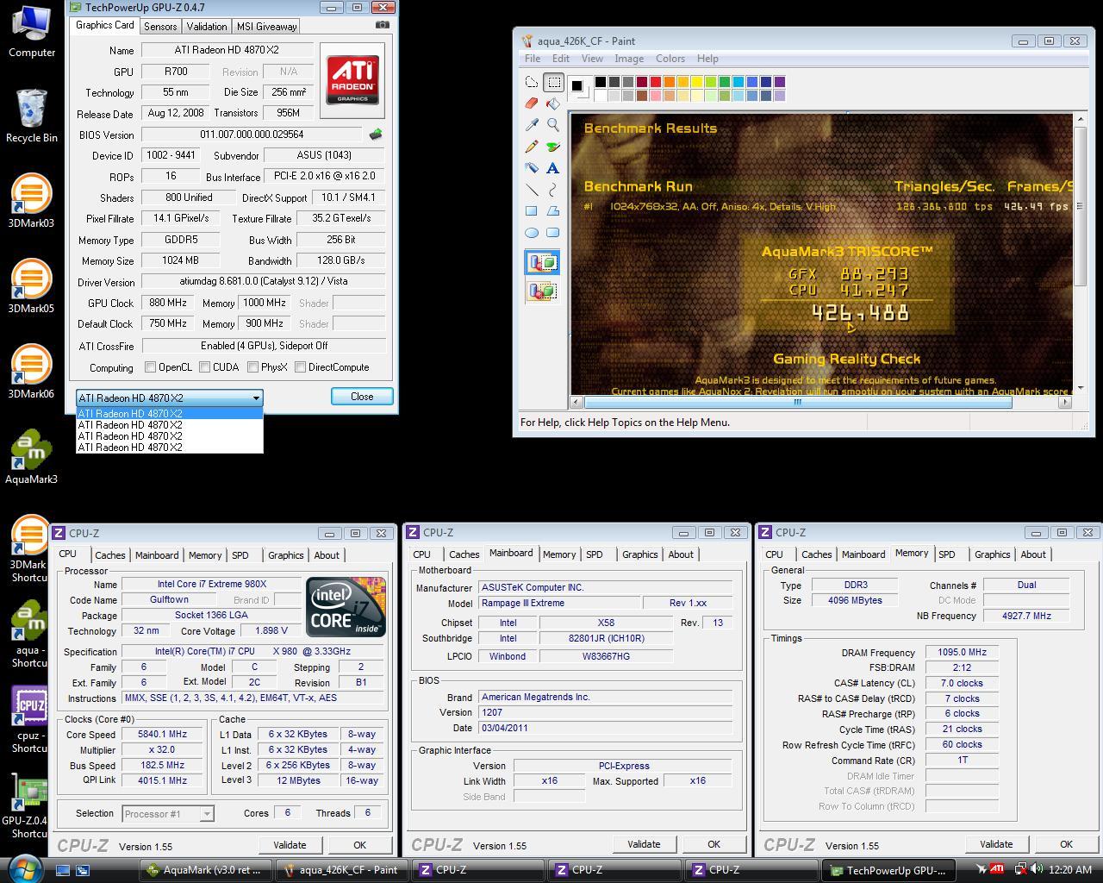Click GPU-Z camera screenshot icon
Screen dimensions: 1103x883
383,25
